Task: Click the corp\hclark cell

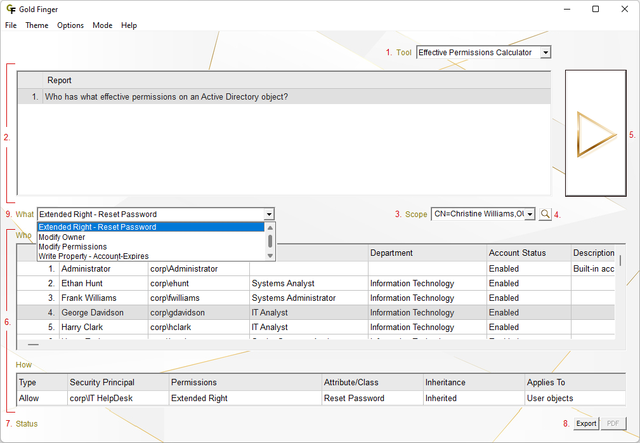Action: point(199,327)
